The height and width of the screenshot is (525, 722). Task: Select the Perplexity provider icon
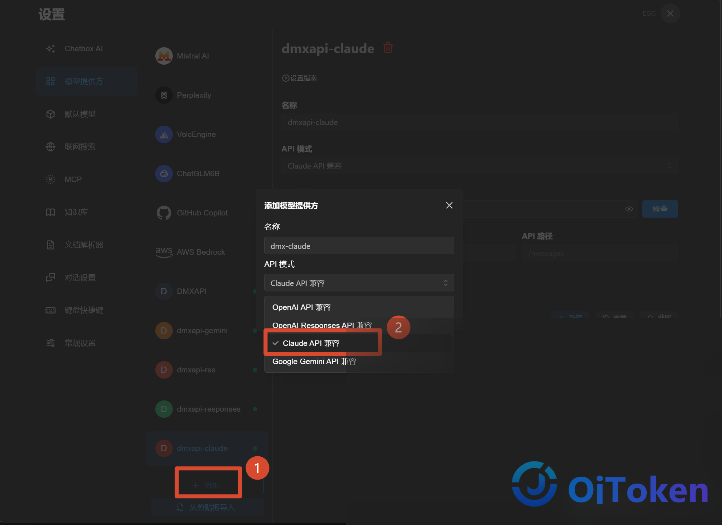[164, 95]
